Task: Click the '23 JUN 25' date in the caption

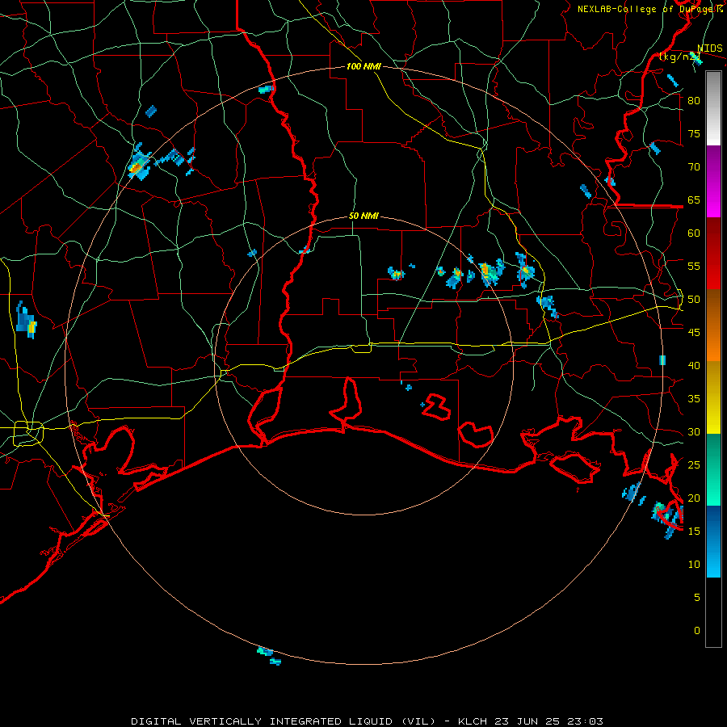Action: click(x=527, y=721)
